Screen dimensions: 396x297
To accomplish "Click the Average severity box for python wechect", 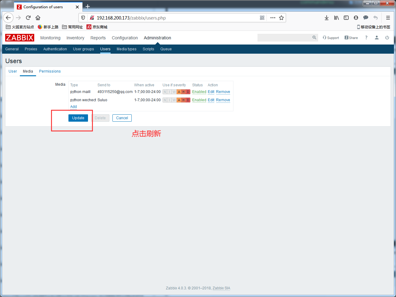I will point(179,100).
